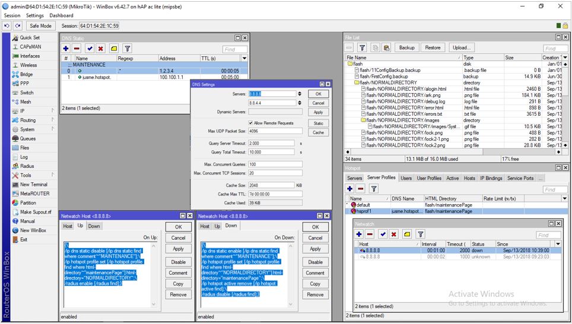Open column dropdown in File List table
This screenshot has width=572, height=324.
565,58
